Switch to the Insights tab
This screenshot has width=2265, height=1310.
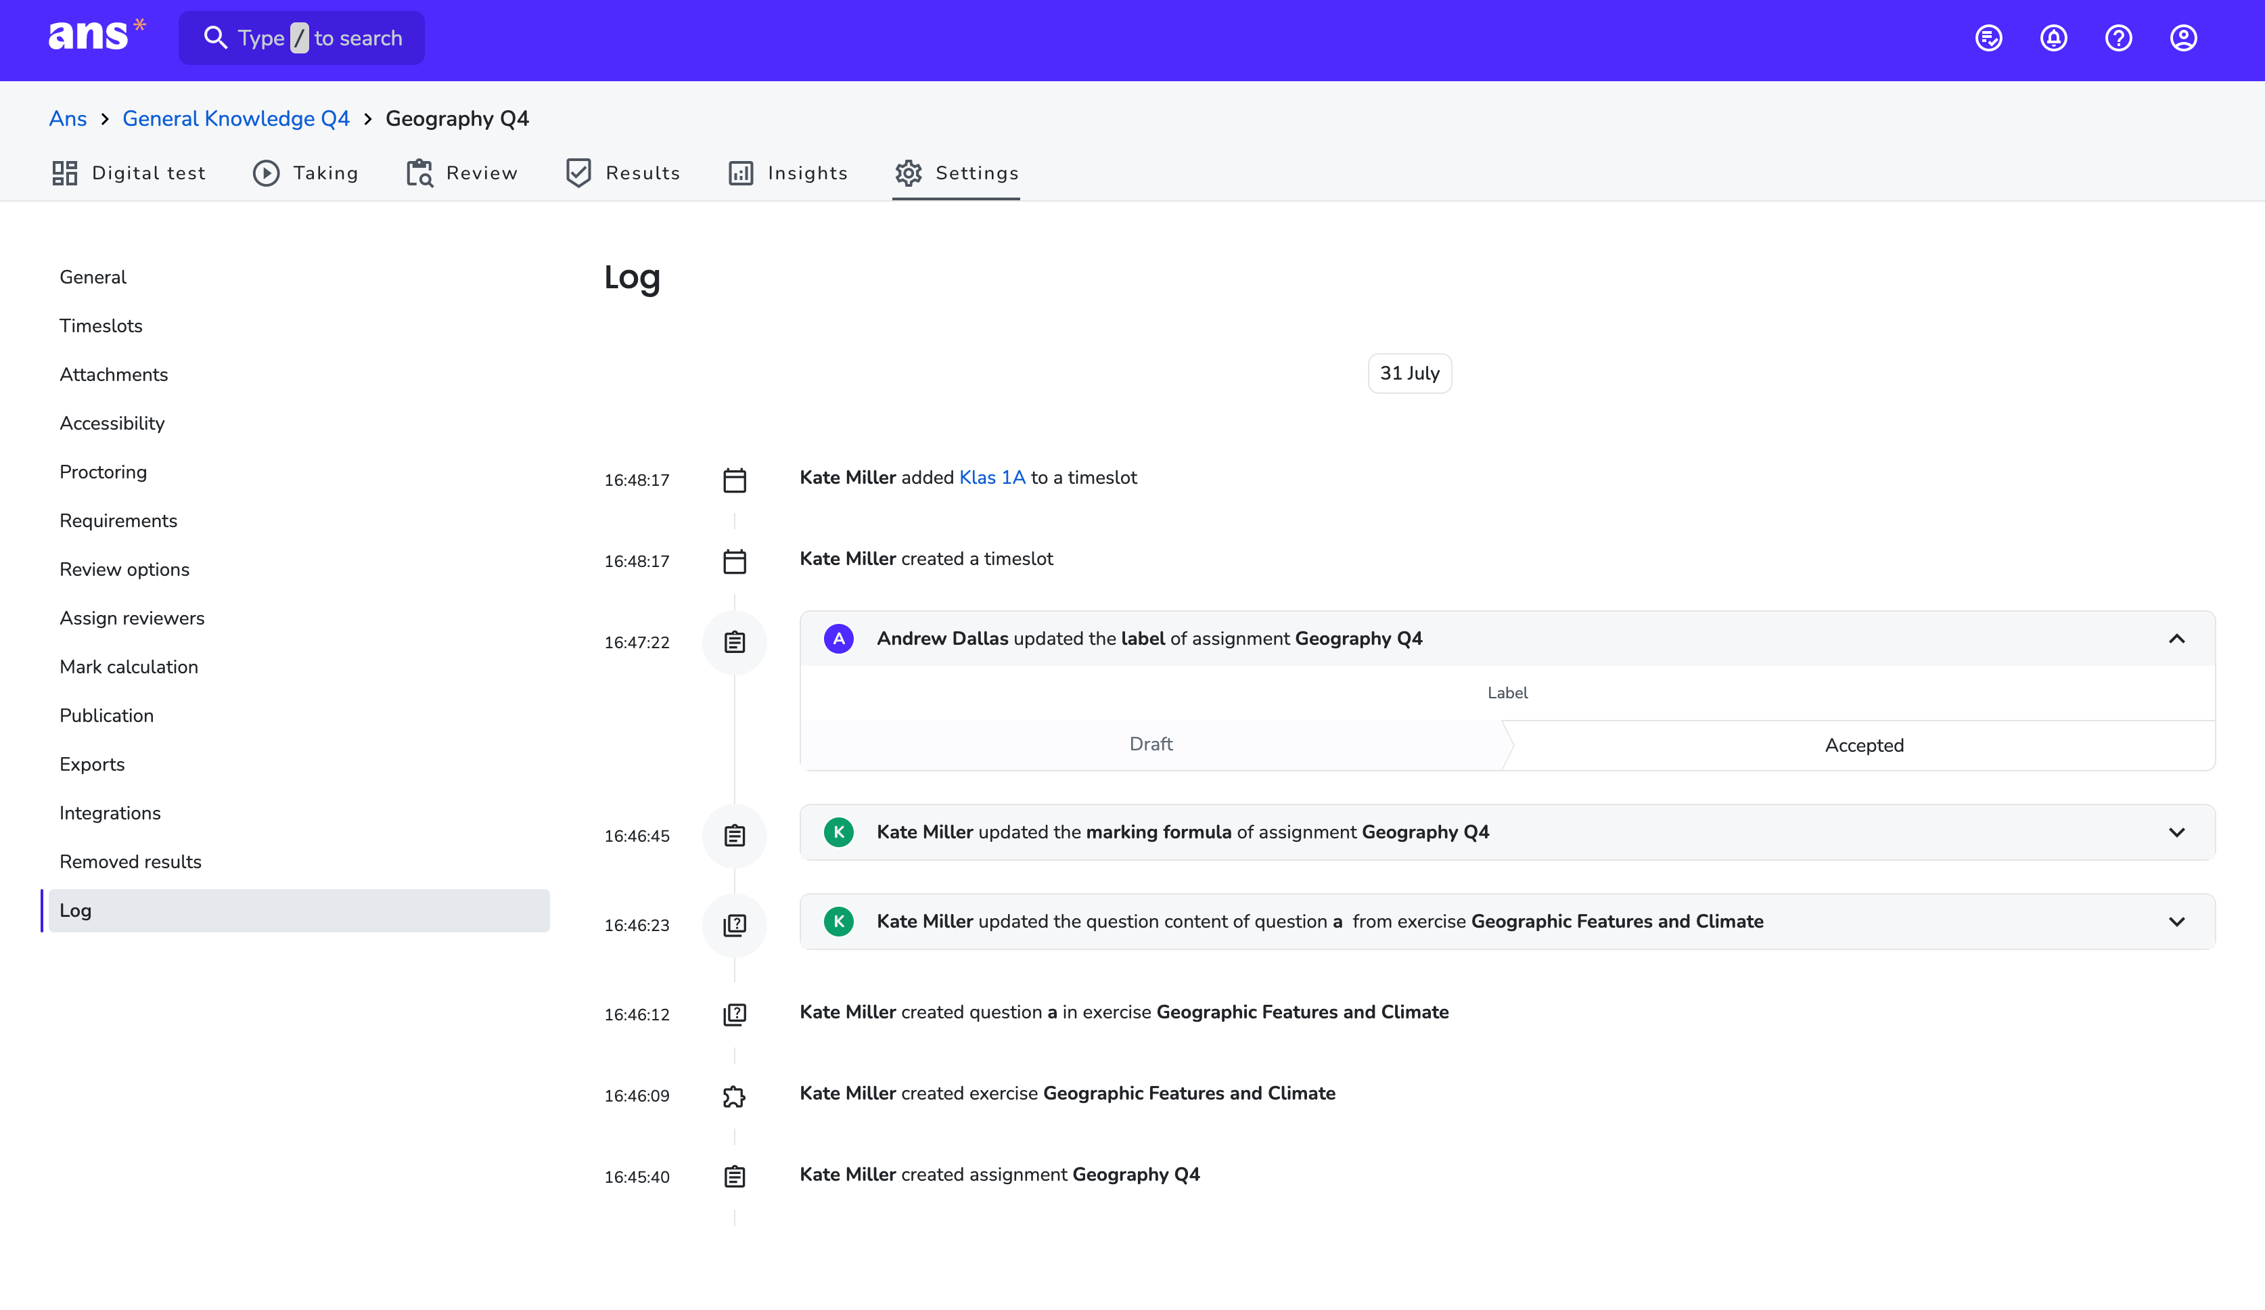click(787, 173)
